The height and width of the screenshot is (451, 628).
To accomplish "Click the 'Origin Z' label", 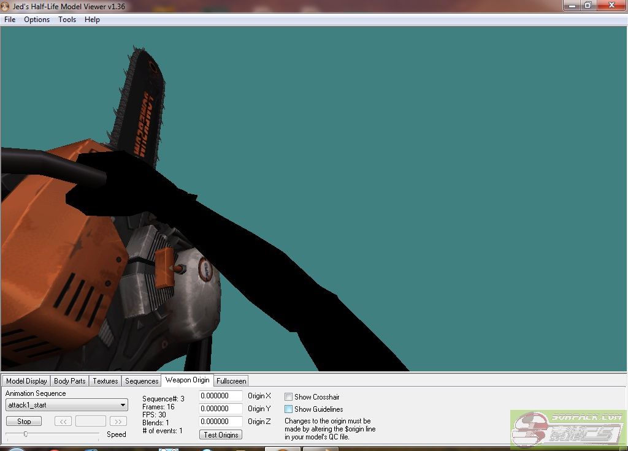I will point(259,422).
